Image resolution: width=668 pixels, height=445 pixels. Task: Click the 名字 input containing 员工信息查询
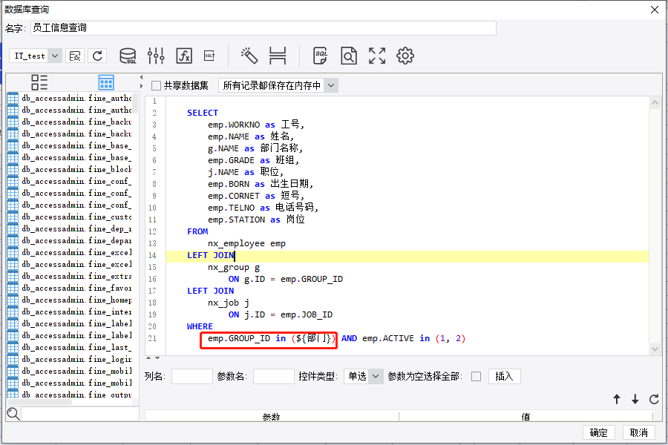pos(263,28)
